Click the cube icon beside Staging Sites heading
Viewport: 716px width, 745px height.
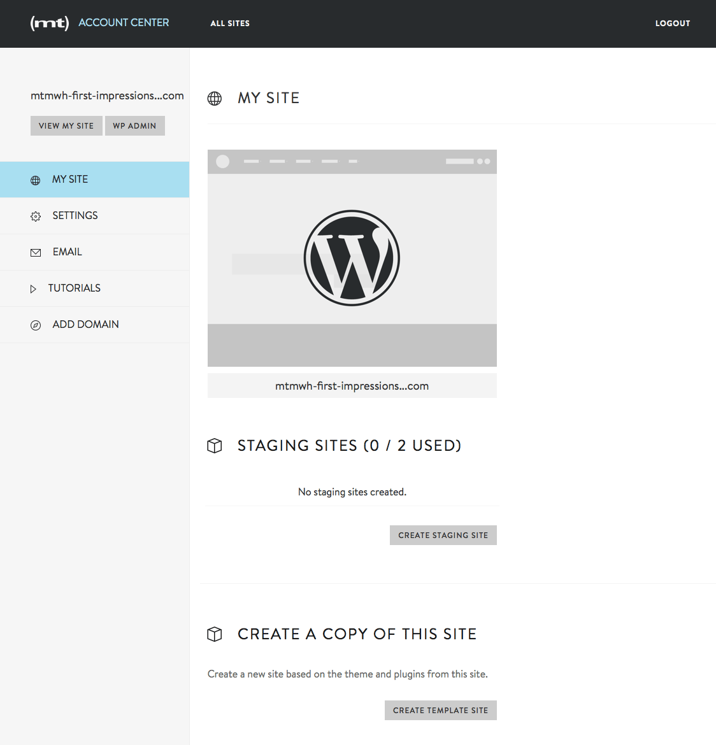(x=215, y=446)
